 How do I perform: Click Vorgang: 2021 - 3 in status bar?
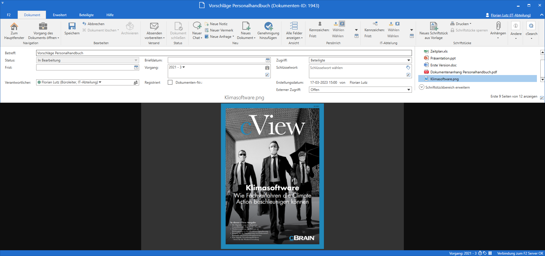click(x=463, y=253)
